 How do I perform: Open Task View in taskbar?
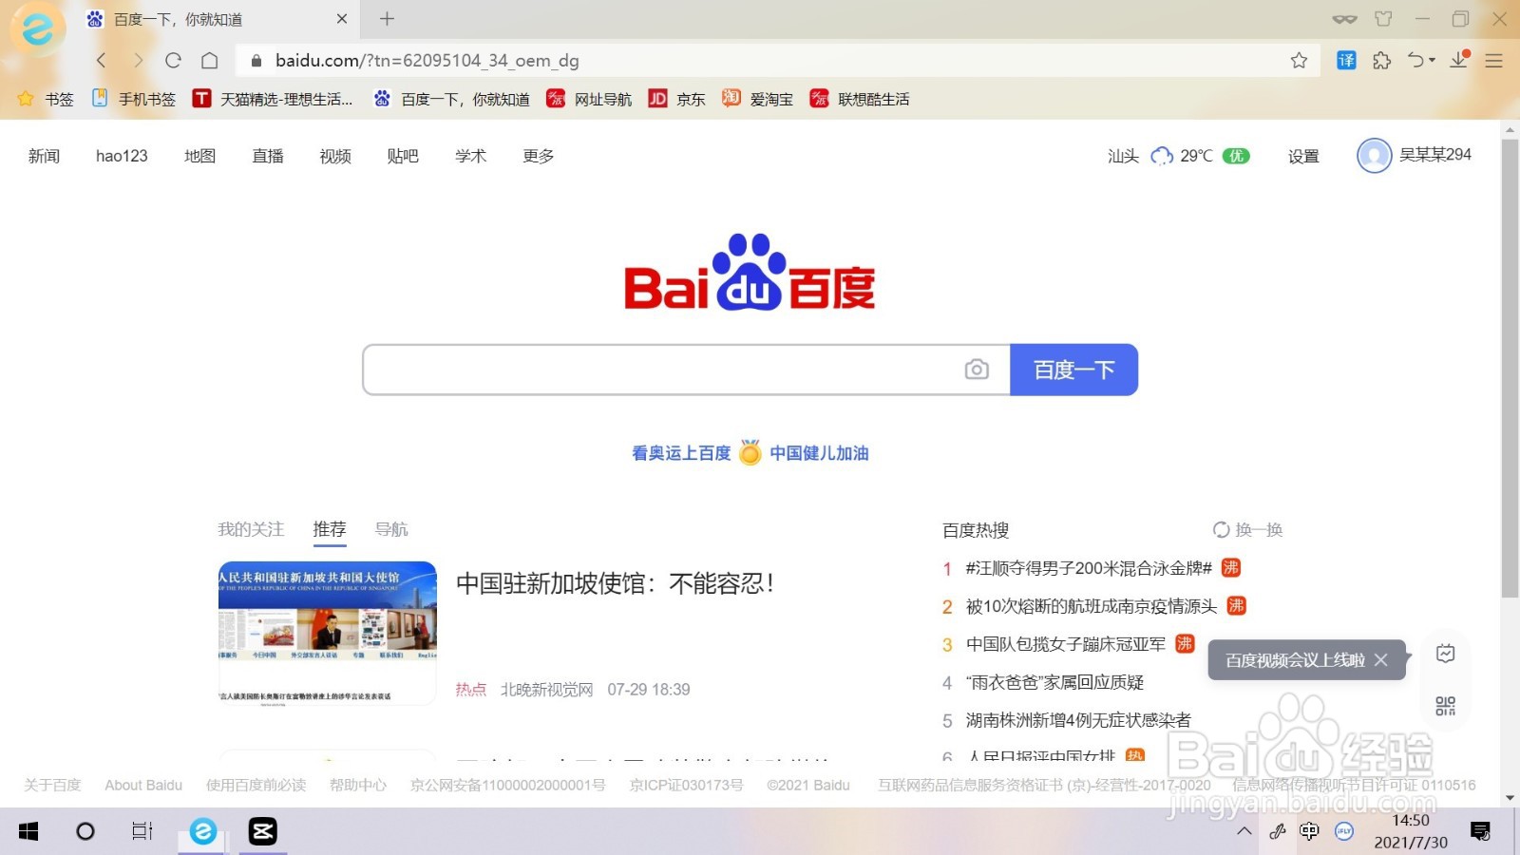pos(142,831)
